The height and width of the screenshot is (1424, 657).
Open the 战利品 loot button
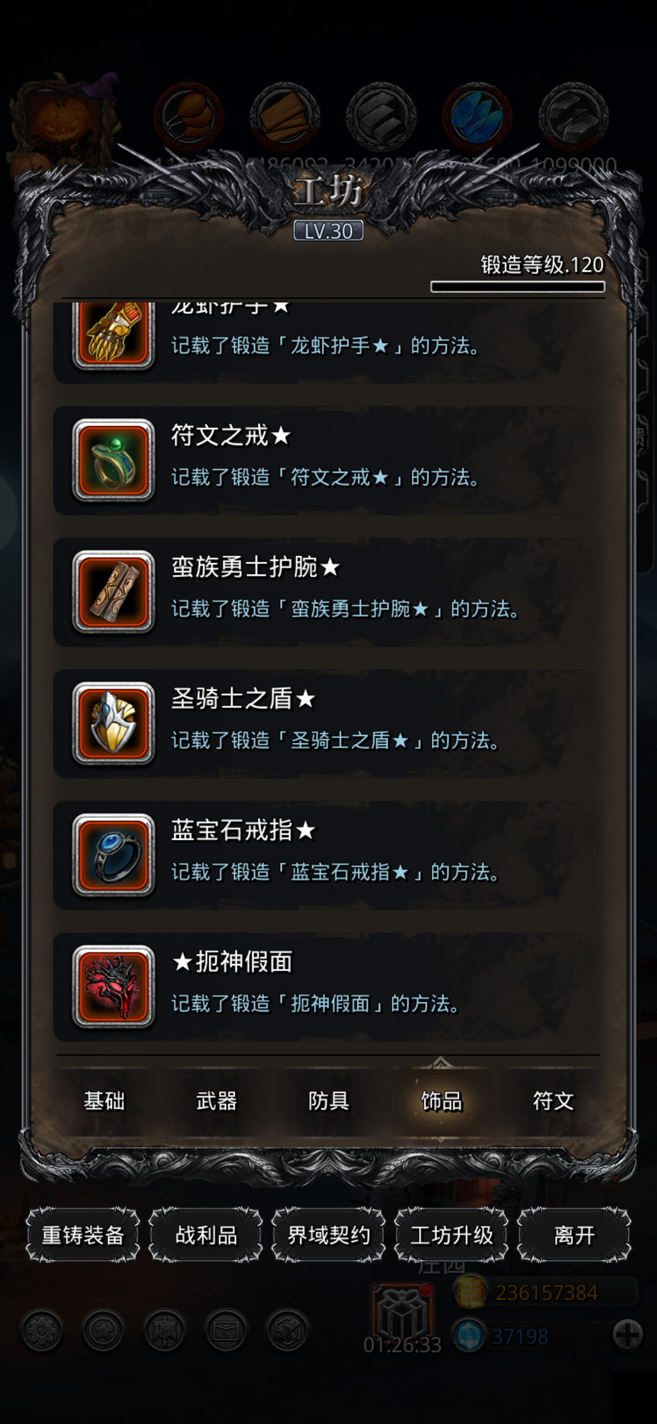click(206, 1235)
